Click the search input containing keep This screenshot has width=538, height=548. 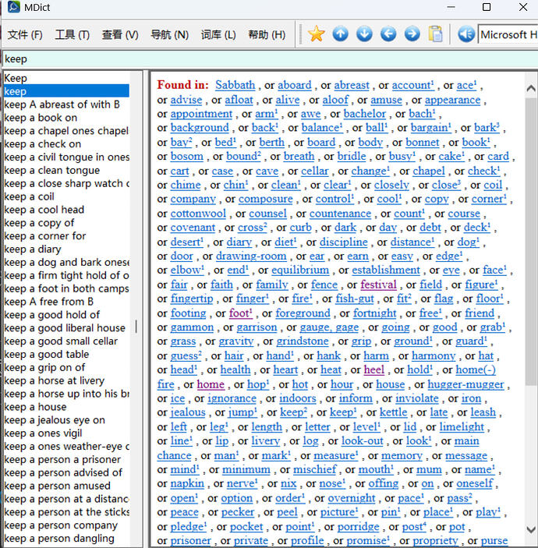click(269, 59)
